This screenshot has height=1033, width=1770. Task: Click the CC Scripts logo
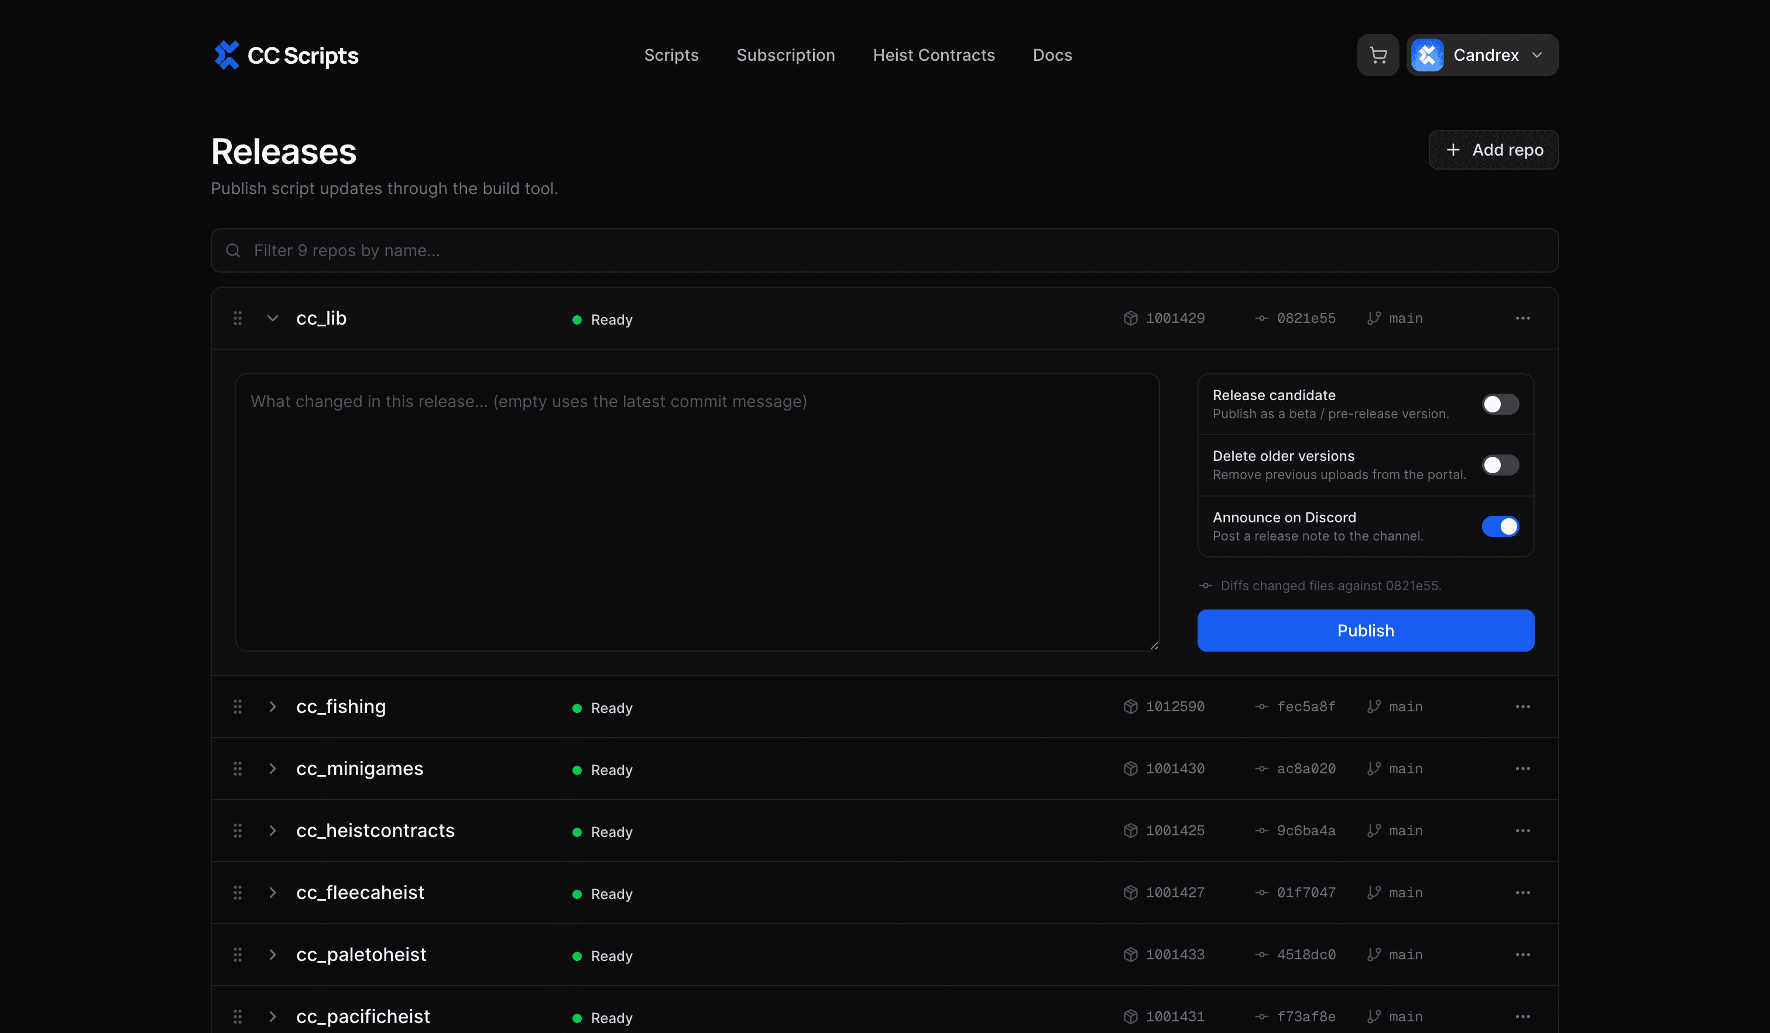pyautogui.click(x=286, y=55)
